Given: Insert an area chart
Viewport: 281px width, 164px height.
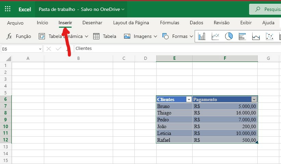Looking at the screenshot, I should coord(256,36).
